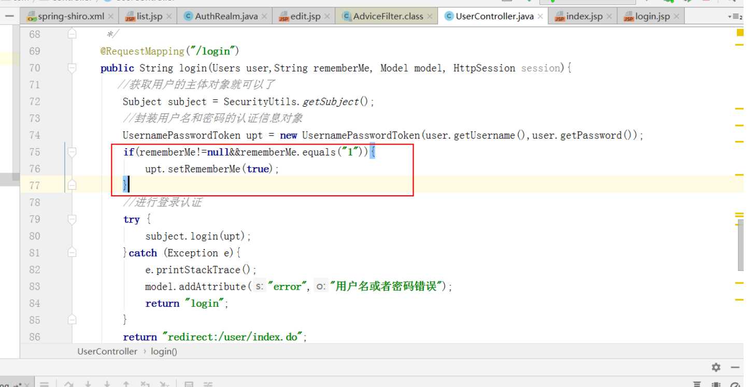Screen dimensions: 755x387
Task: Close the edit.jsp tab
Action: click(x=327, y=17)
